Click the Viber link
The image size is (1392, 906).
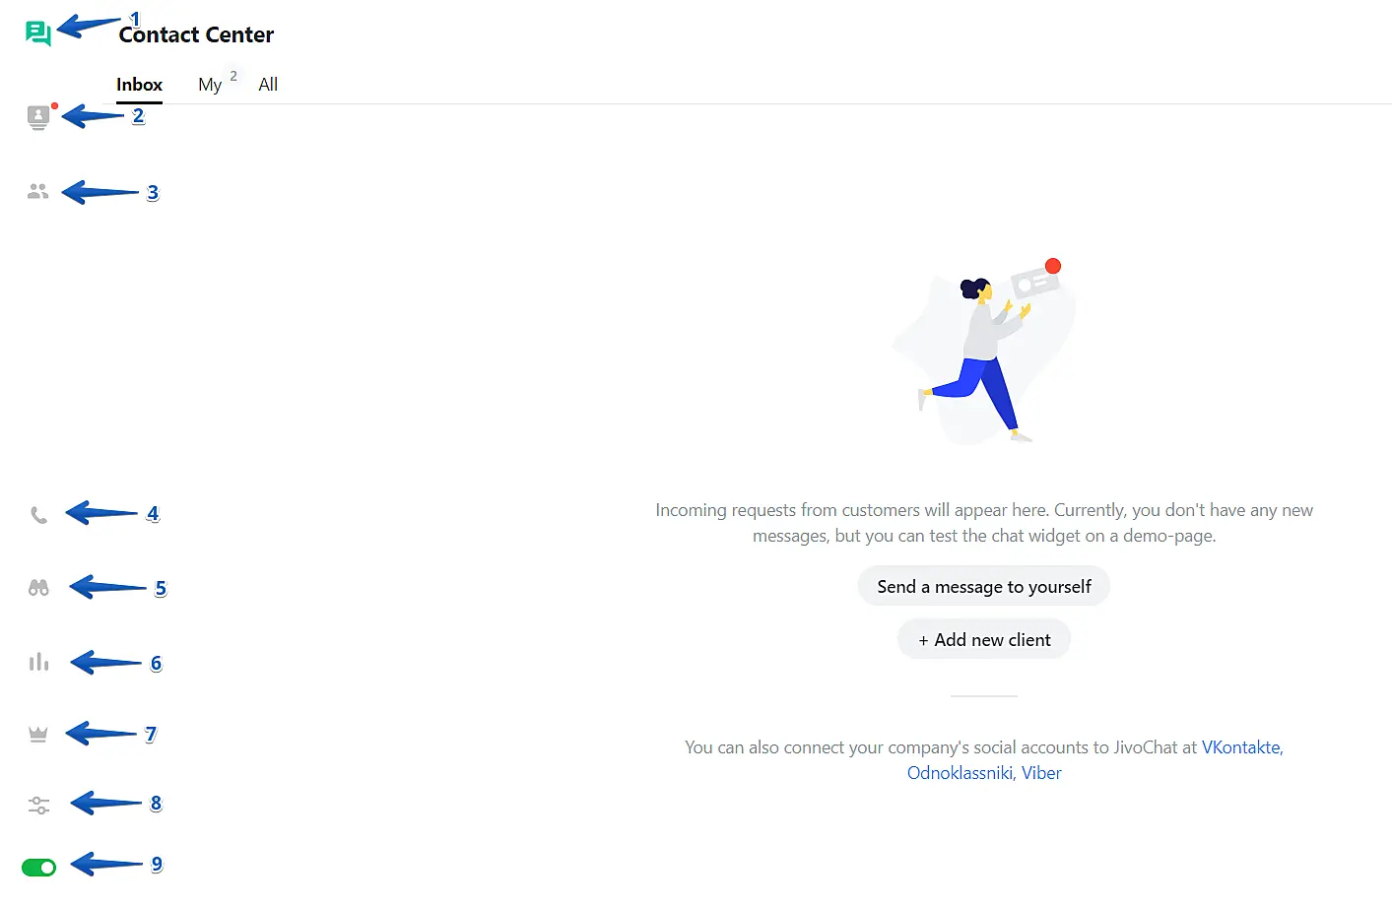tap(1041, 773)
